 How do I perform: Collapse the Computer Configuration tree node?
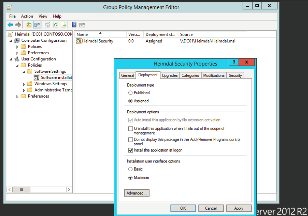click(11, 41)
